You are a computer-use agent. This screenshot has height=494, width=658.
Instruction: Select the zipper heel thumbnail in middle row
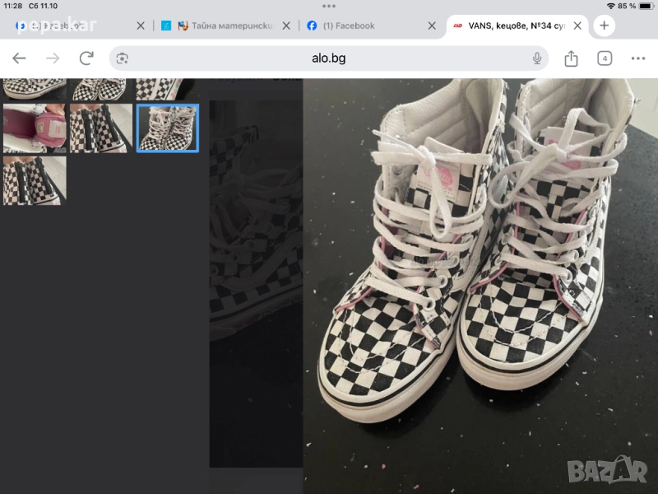101,128
